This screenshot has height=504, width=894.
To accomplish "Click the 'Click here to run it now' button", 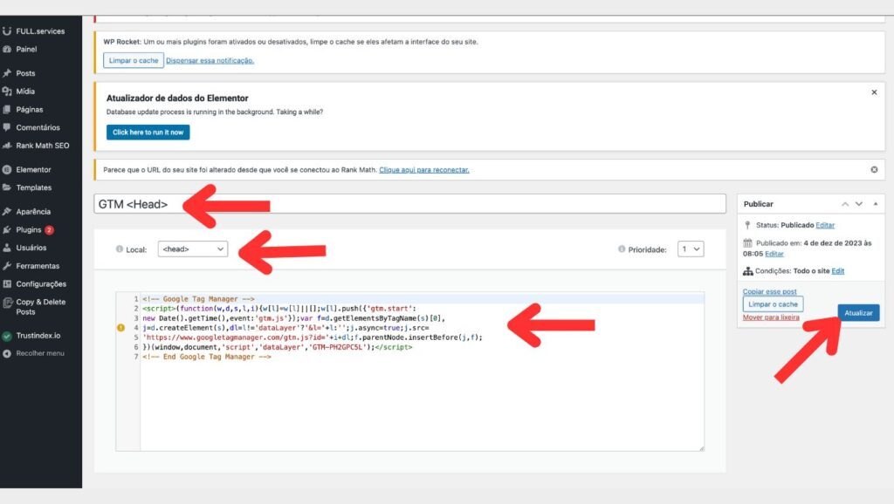I will coord(148,133).
